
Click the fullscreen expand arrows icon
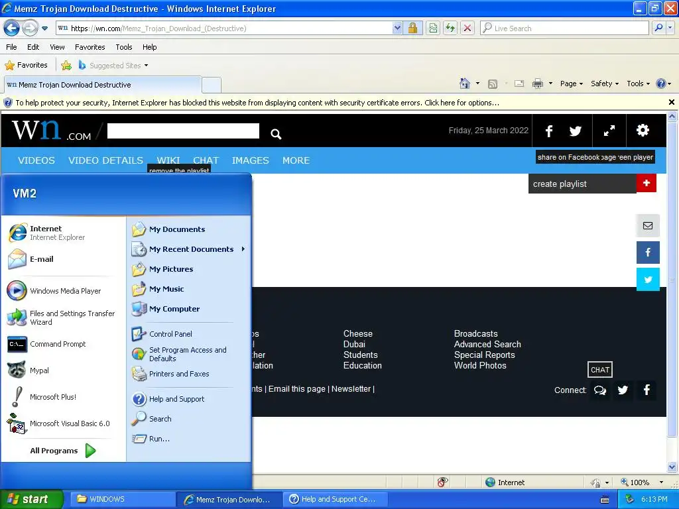click(609, 131)
